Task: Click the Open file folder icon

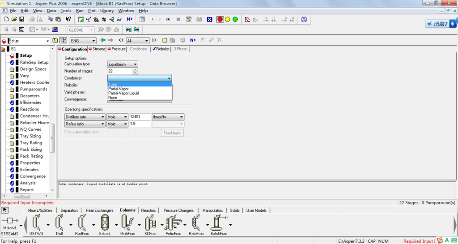Action: pyautogui.click(x=14, y=19)
